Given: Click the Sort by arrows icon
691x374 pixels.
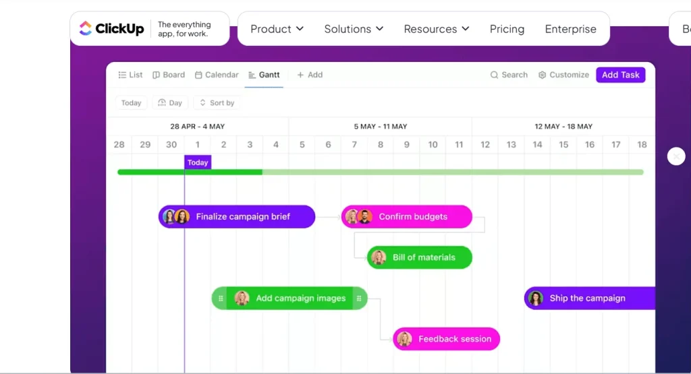Looking at the screenshot, I should 202,102.
